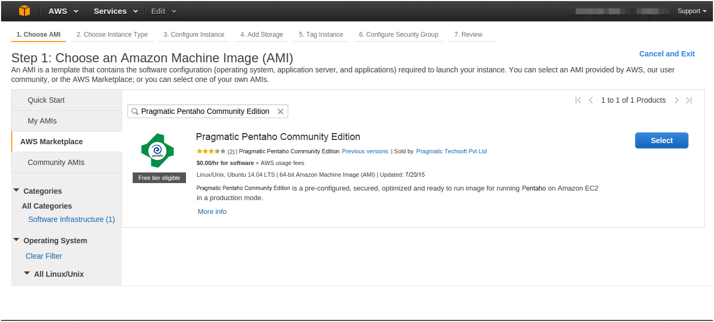Click the star rating of the product
Screen dimensions: 714x322
pyautogui.click(x=211, y=151)
